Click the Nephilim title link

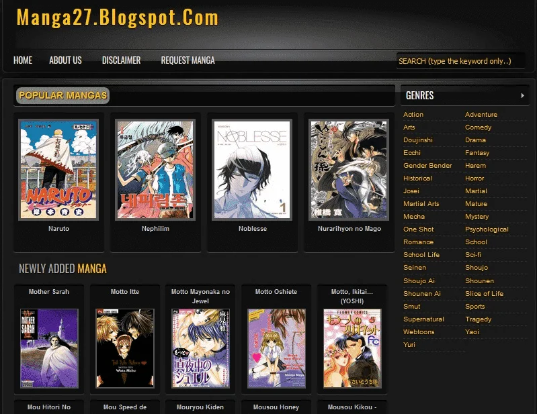click(x=155, y=229)
